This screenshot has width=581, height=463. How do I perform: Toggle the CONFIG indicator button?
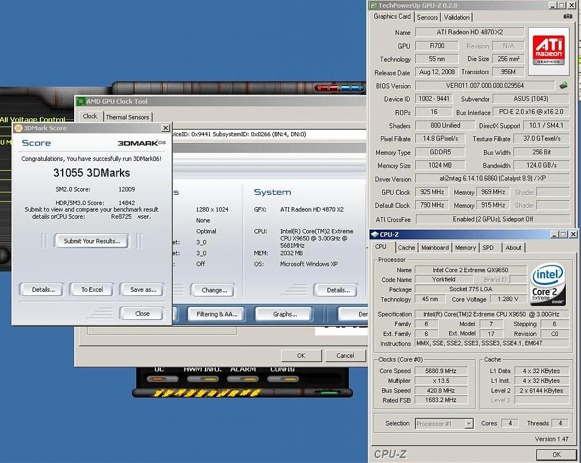(x=283, y=379)
